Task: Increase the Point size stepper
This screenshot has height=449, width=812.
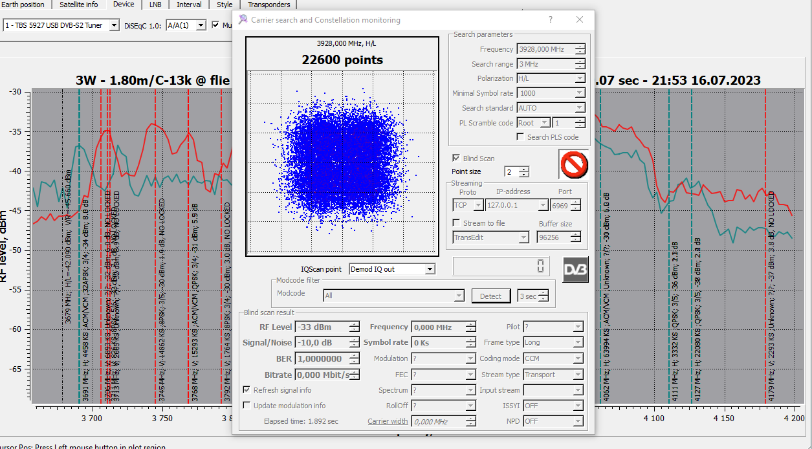Action: point(524,170)
